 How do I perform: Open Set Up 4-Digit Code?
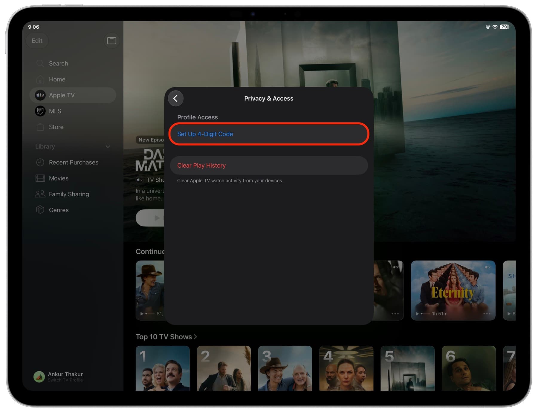click(x=269, y=134)
